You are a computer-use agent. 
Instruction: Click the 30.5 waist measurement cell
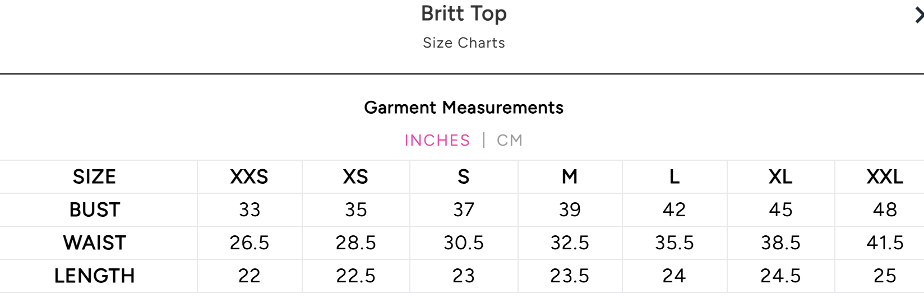[464, 243]
